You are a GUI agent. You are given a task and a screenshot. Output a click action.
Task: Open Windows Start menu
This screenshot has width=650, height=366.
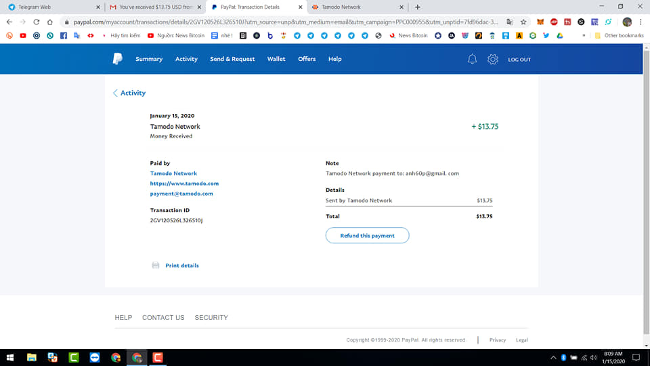coord(10,357)
